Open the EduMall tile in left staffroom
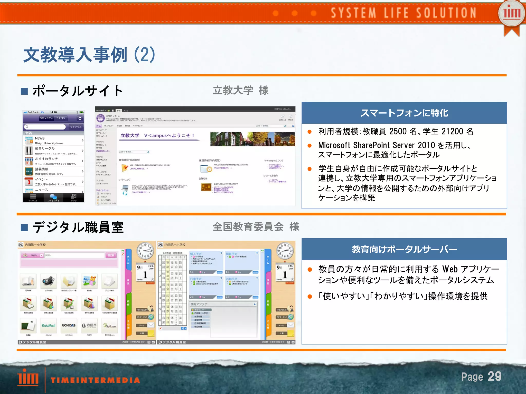This screenshot has width=526, height=394. (x=49, y=325)
